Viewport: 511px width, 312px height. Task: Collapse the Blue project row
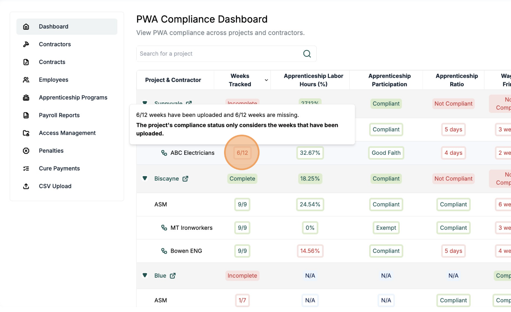tap(145, 276)
